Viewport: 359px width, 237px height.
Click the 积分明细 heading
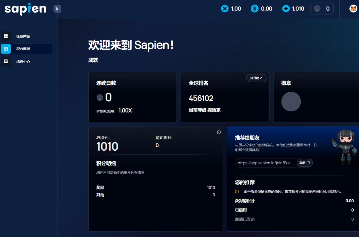point(106,163)
